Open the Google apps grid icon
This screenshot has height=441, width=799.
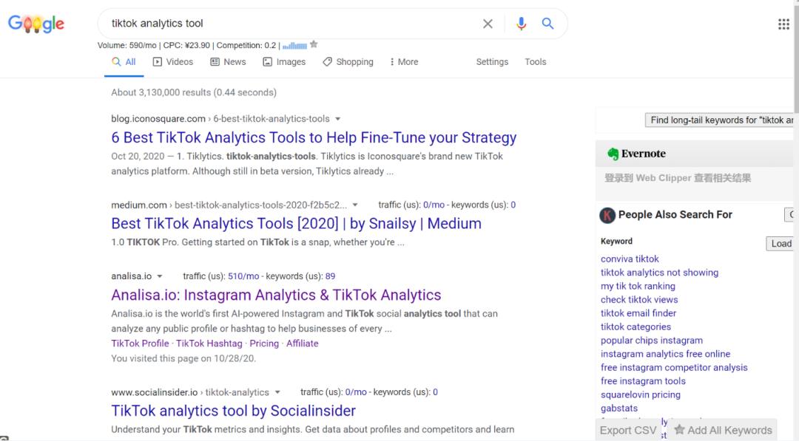click(783, 24)
